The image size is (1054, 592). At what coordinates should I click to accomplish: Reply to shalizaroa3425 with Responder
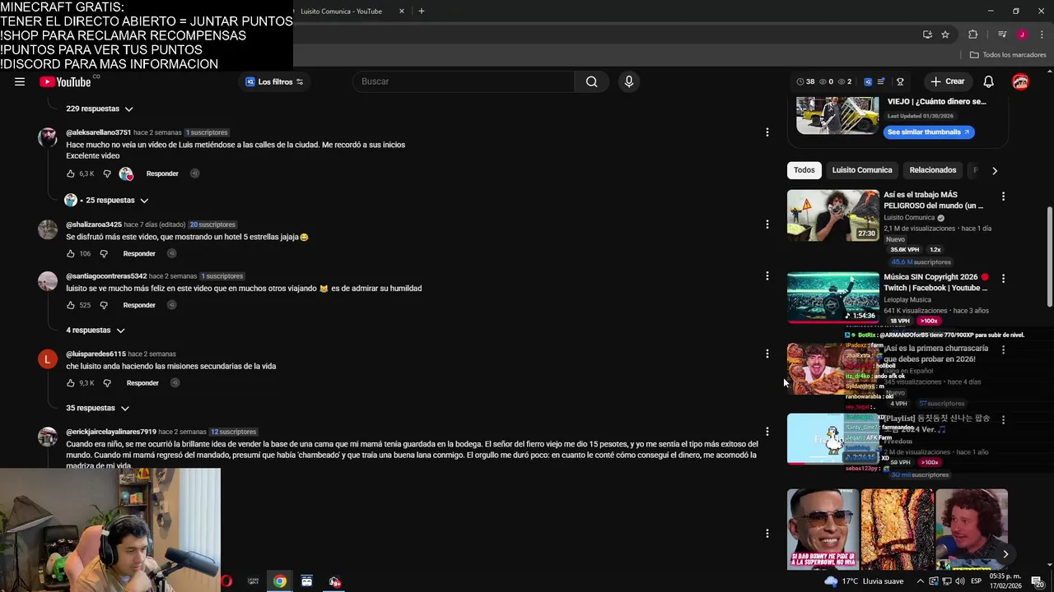(x=139, y=253)
